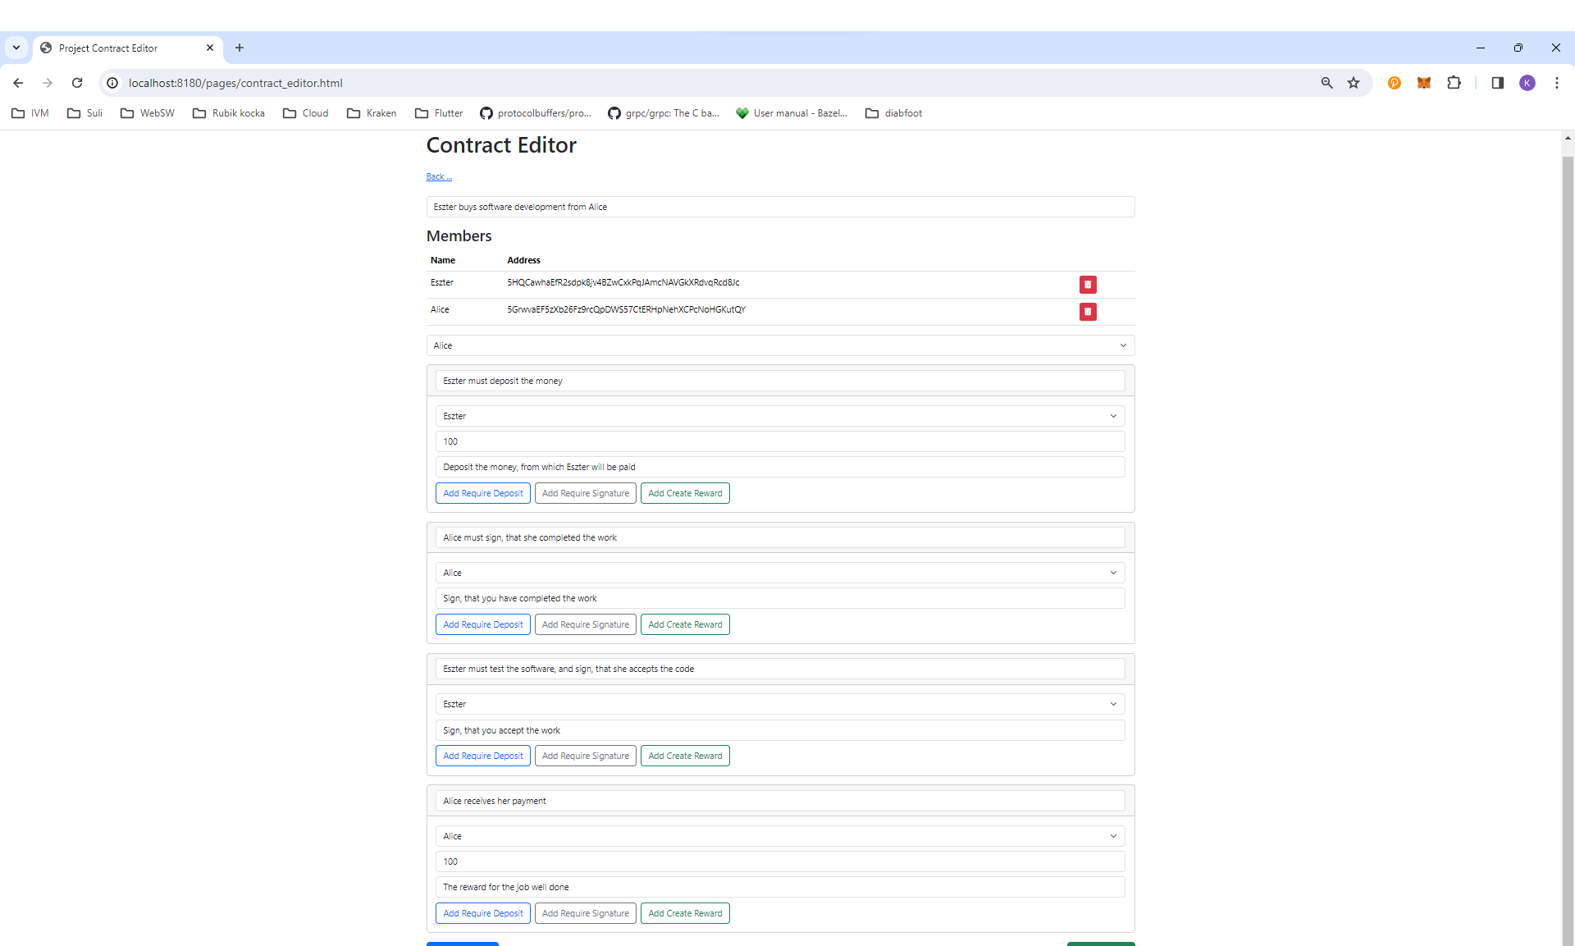Bookmark page with the star icon

pyautogui.click(x=1354, y=83)
